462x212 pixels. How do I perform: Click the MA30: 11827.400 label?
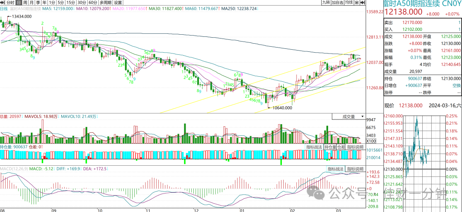(165, 9)
